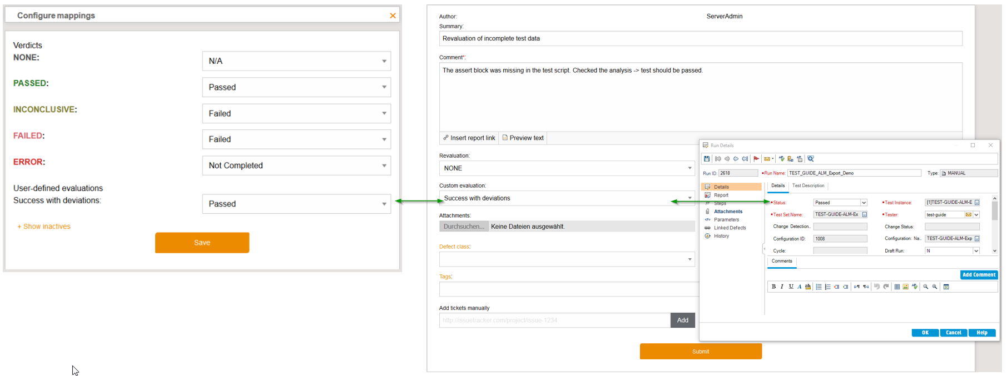Click Add next to ticket field
The width and height of the screenshot is (1007, 376).
(x=682, y=320)
